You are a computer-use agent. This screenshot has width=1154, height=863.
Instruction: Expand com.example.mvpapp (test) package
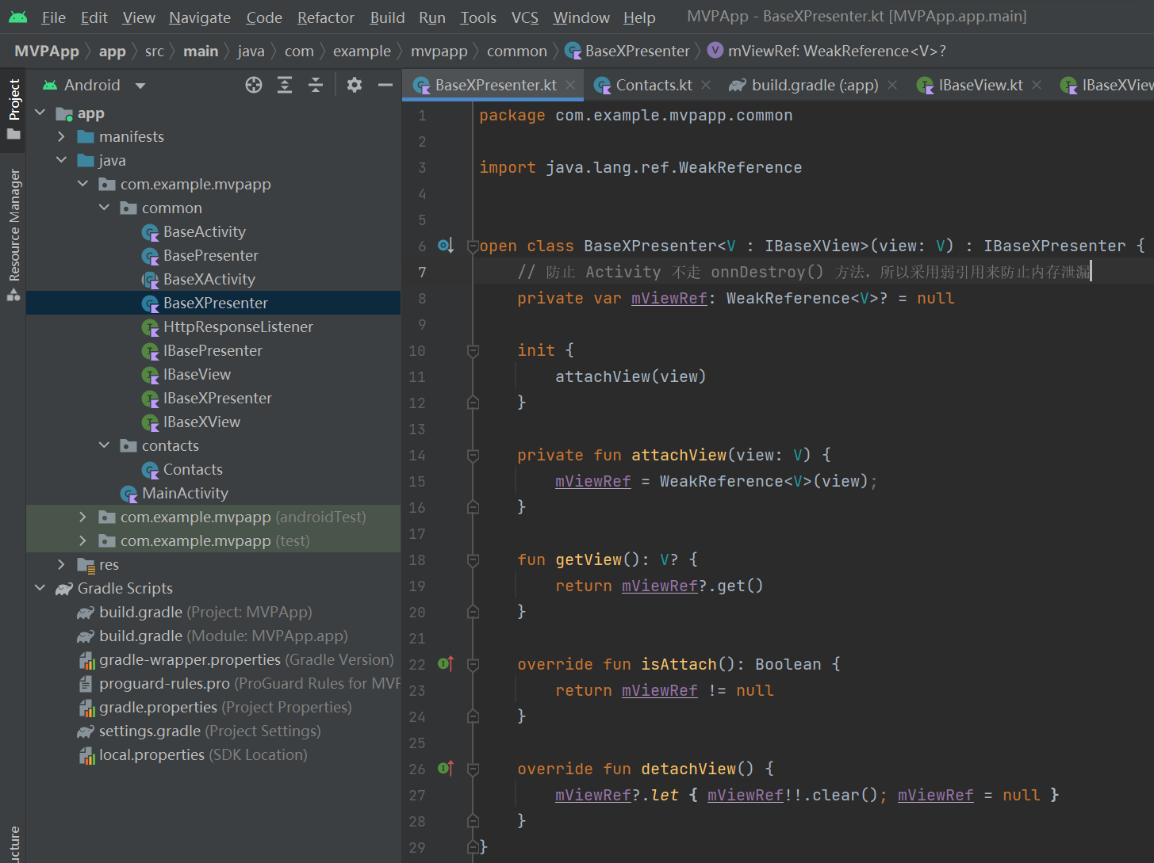coord(83,541)
